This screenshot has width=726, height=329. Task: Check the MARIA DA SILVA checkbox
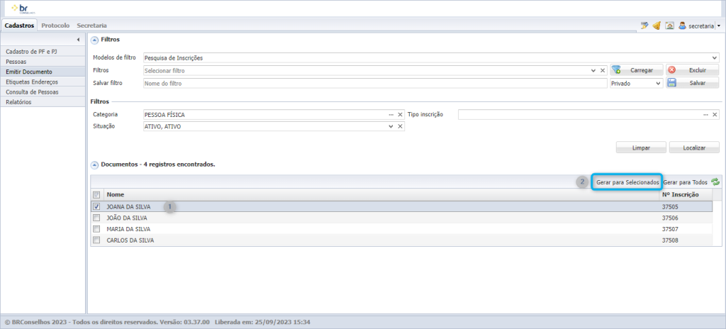click(96, 229)
